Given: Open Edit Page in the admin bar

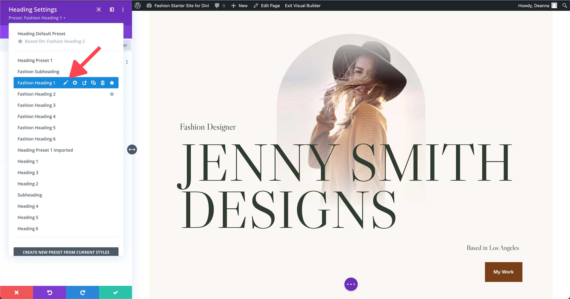Looking at the screenshot, I should click(270, 5).
